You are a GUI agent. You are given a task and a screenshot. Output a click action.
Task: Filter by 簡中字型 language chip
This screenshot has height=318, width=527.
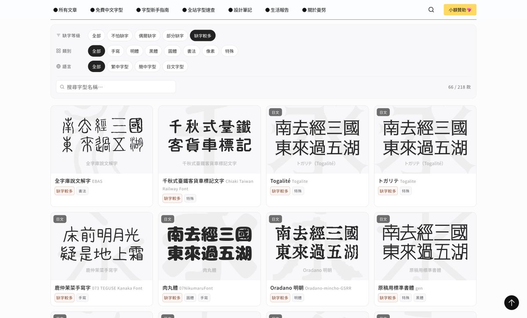pos(148,66)
